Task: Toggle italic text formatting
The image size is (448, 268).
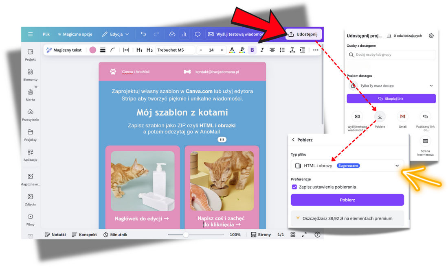Action: 262,50
